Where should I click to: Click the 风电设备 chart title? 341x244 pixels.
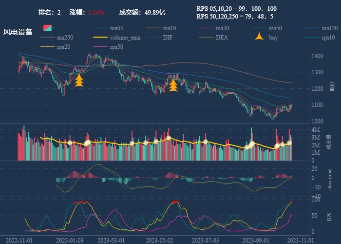tap(18, 32)
